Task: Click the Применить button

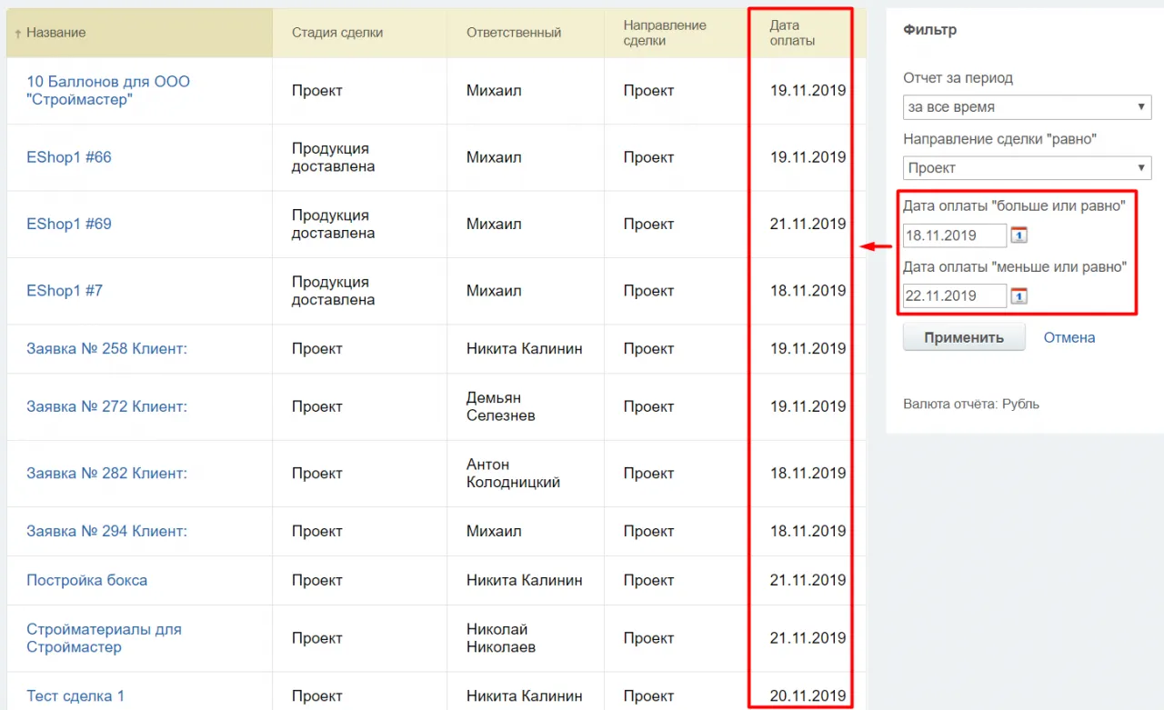Action: (x=964, y=337)
